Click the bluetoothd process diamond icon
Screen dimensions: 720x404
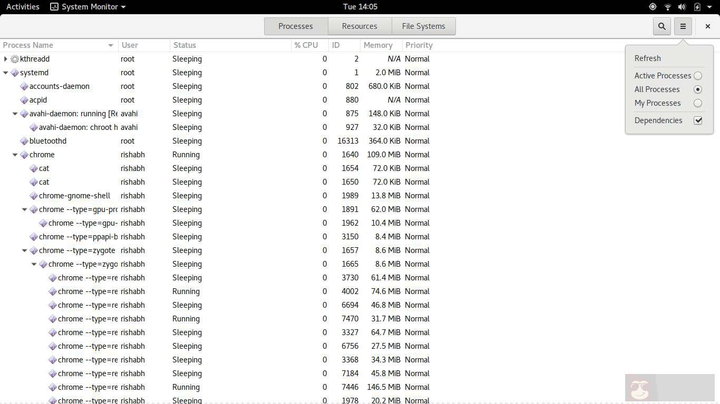click(24, 141)
